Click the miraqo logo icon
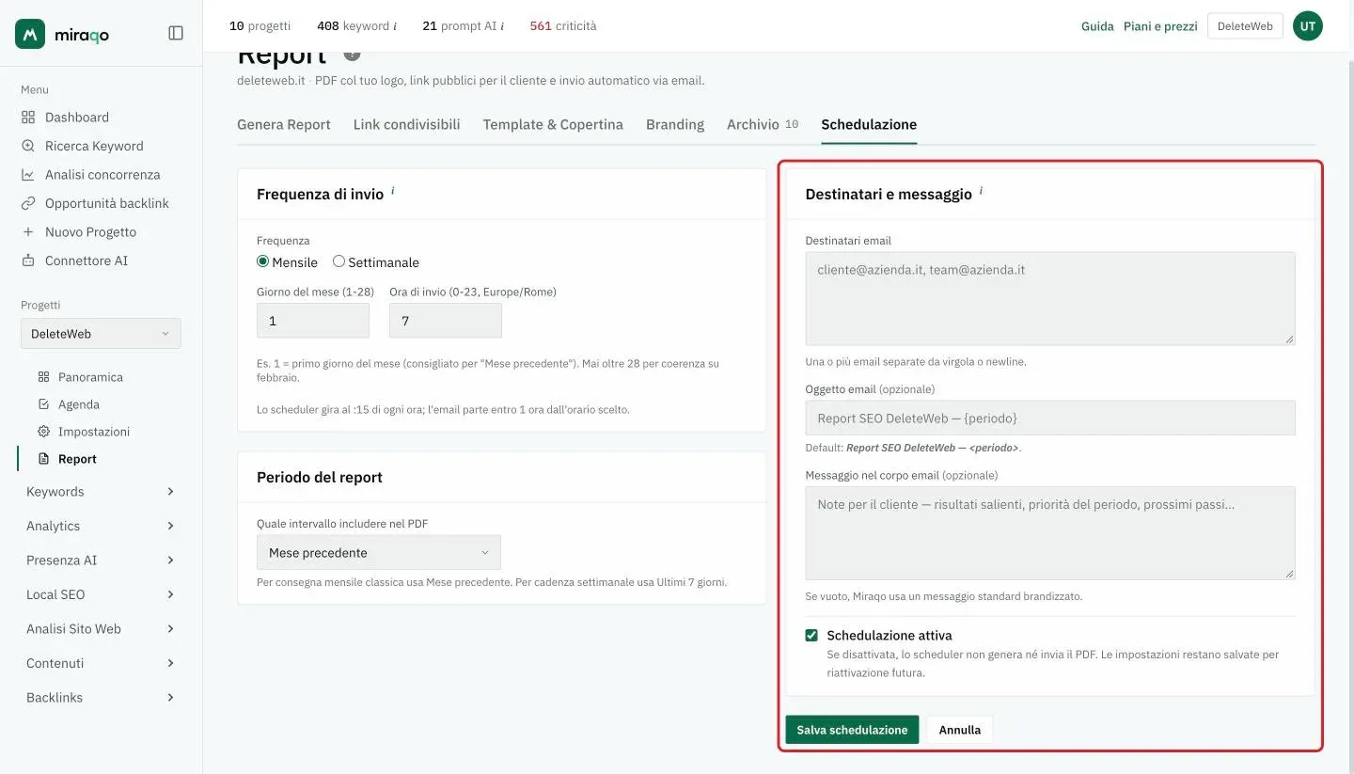This screenshot has height=774, width=1354. [x=30, y=34]
